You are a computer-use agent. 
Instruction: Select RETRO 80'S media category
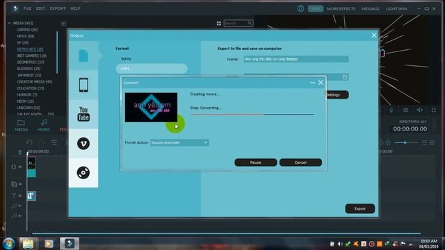click(x=30, y=49)
